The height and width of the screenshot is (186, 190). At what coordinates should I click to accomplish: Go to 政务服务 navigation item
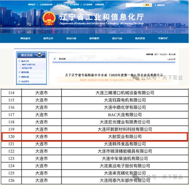94,38
